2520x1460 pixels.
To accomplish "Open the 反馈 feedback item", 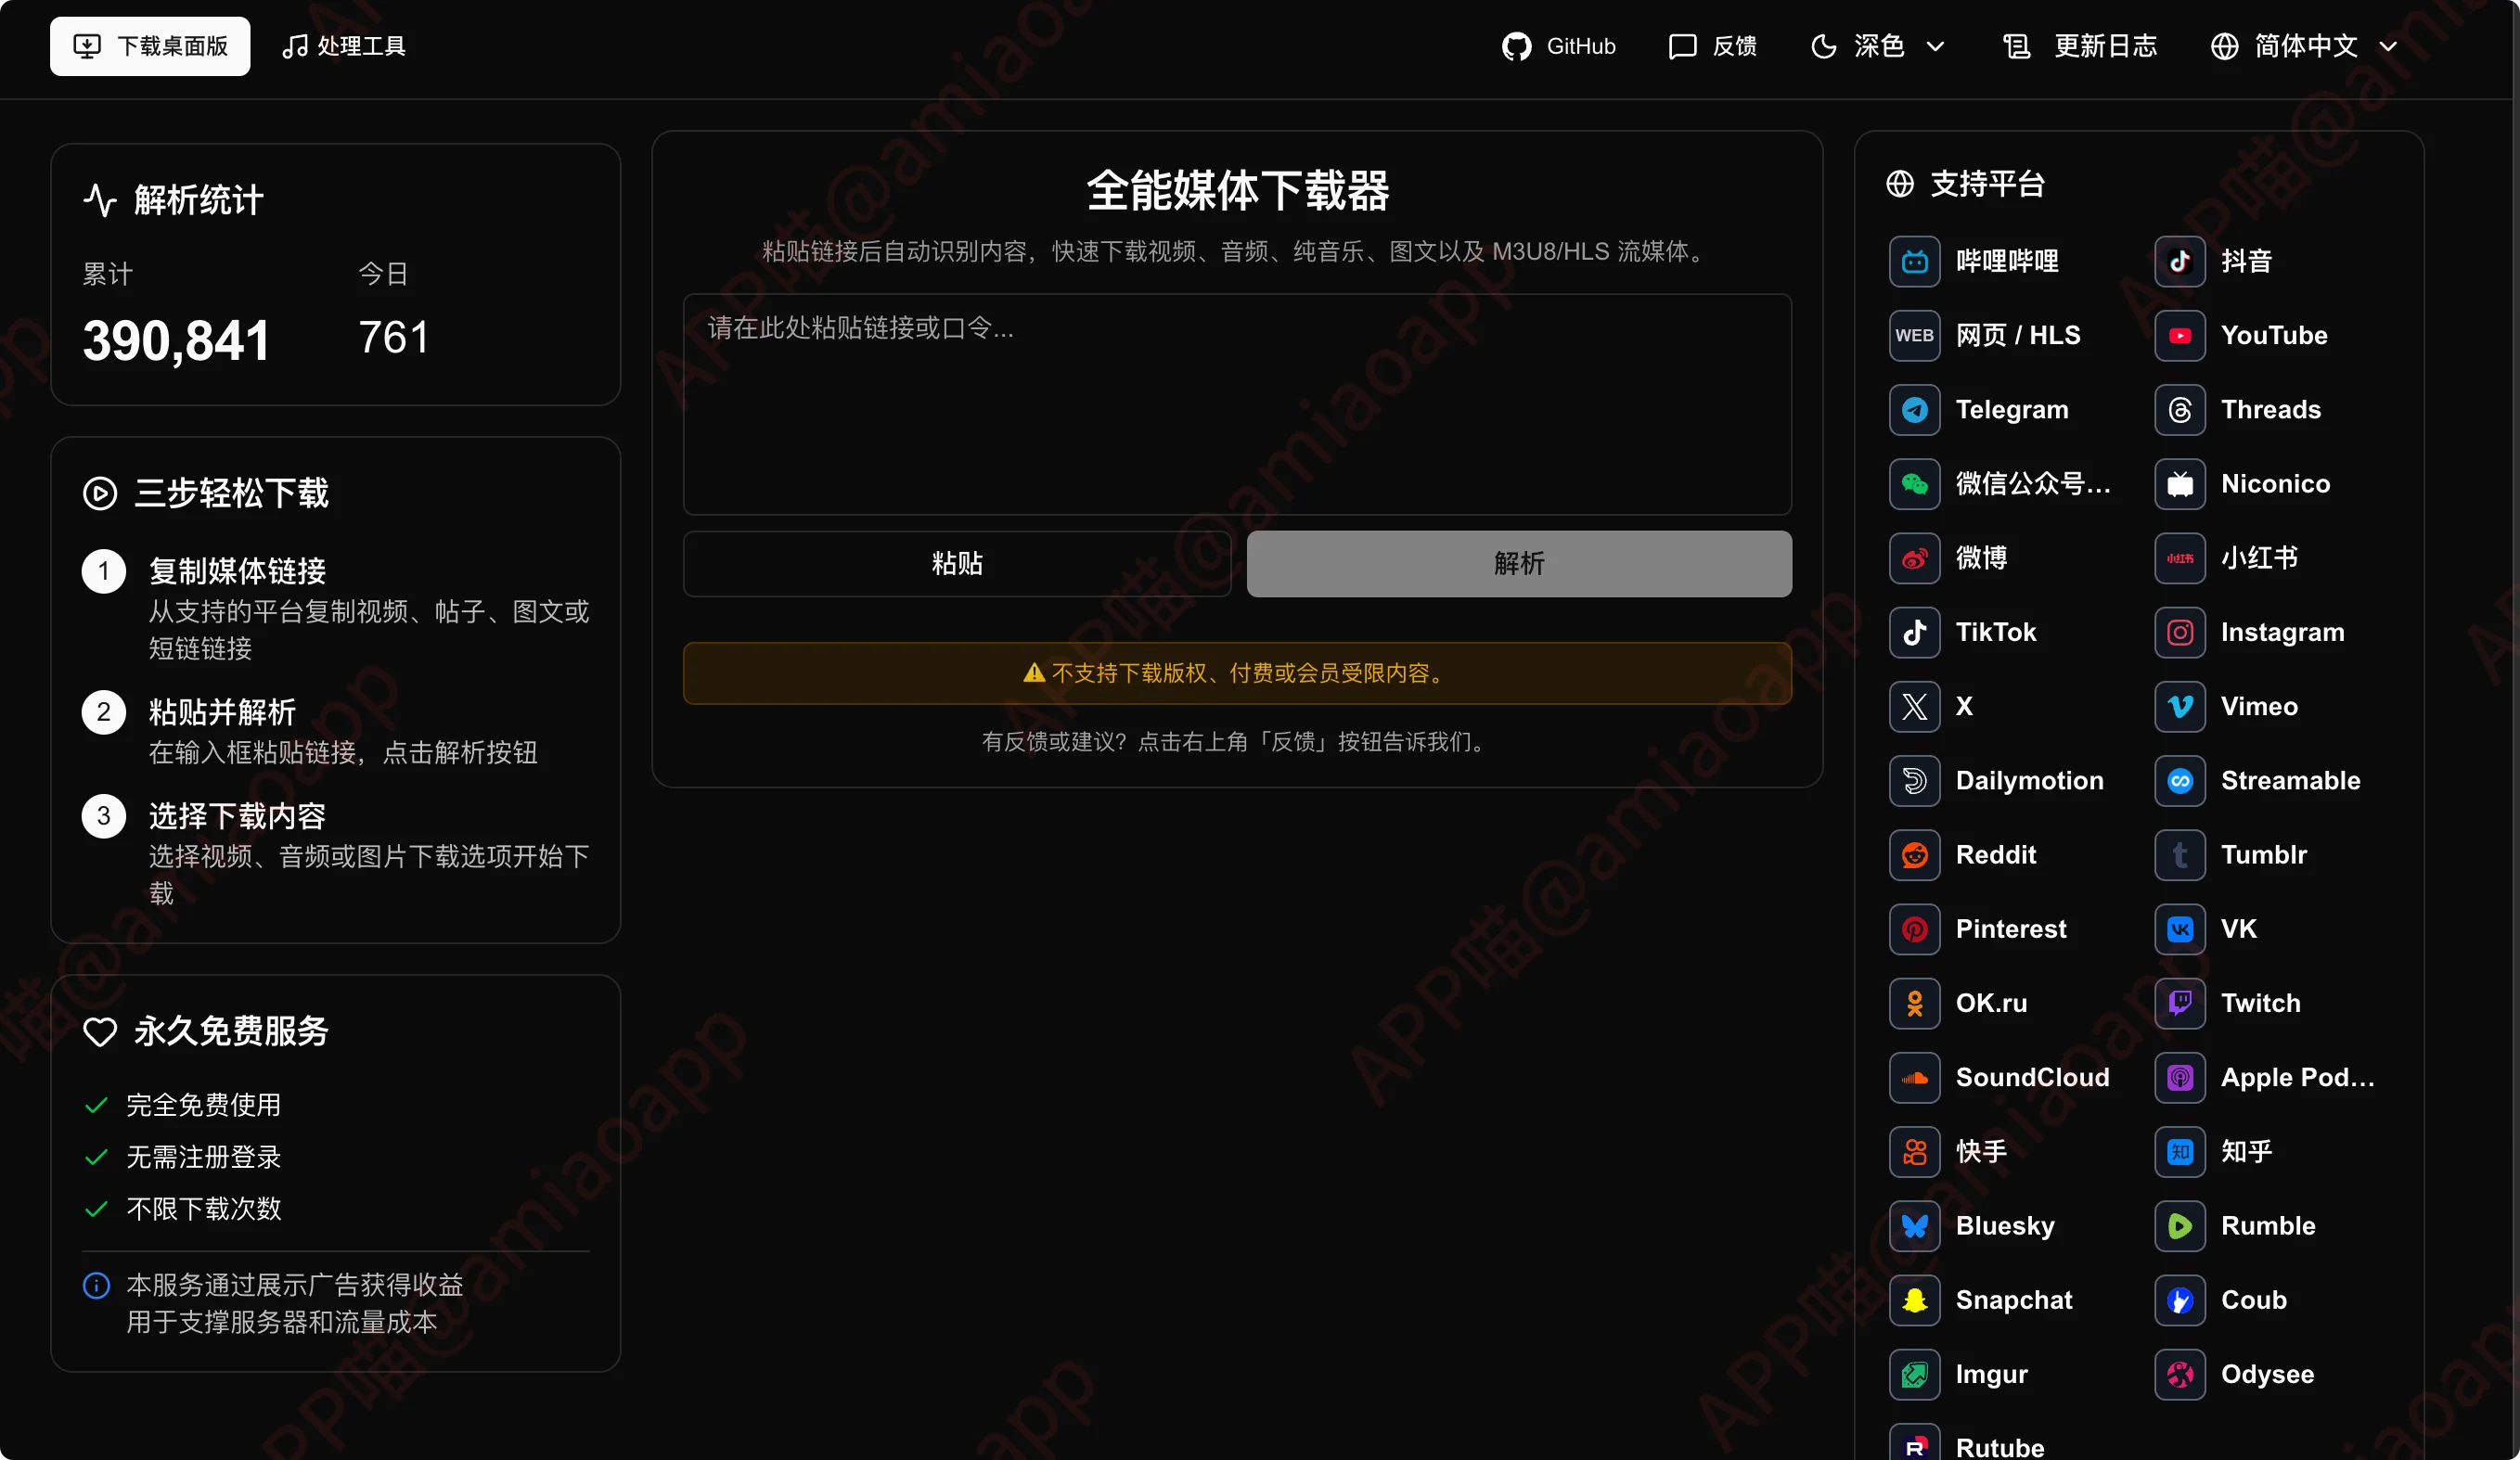I will pyautogui.click(x=1713, y=46).
